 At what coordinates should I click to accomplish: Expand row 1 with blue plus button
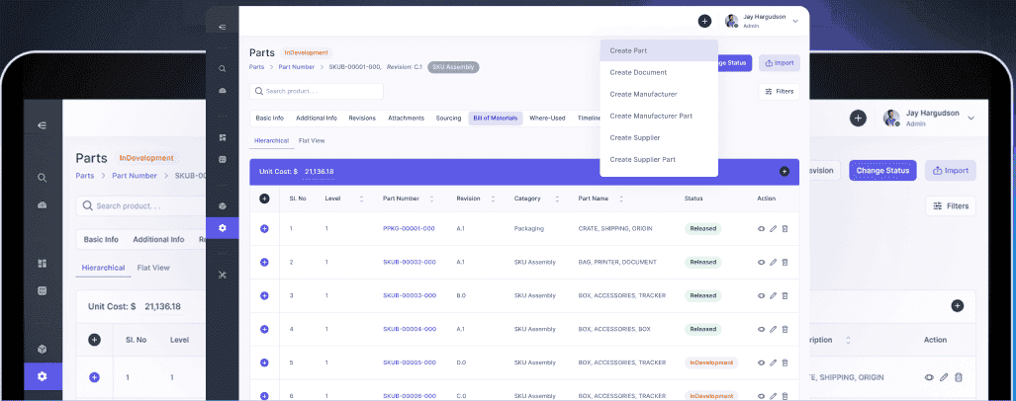tap(264, 229)
